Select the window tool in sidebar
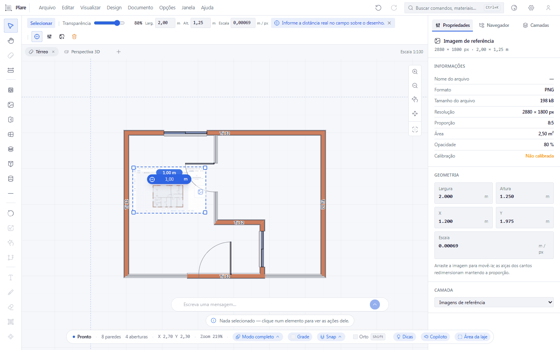The height and width of the screenshot is (350, 560). (x=11, y=135)
